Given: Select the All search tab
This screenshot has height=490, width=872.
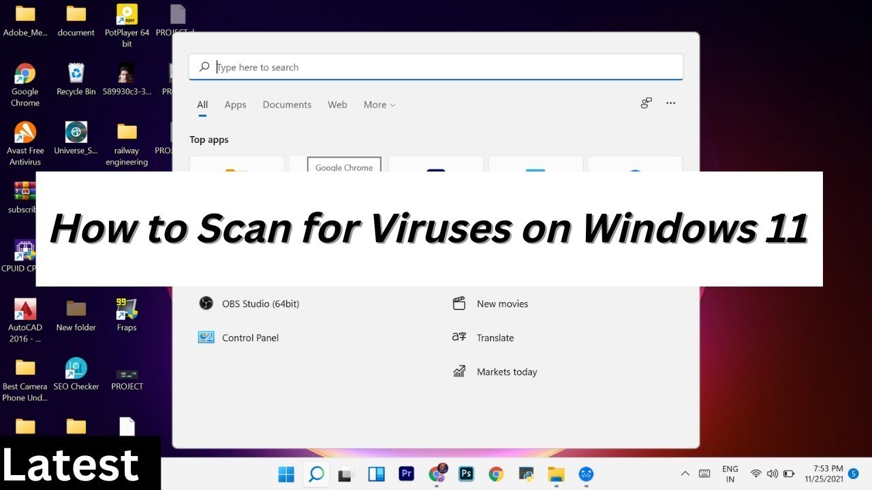Looking at the screenshot, I should pos(202,105).
